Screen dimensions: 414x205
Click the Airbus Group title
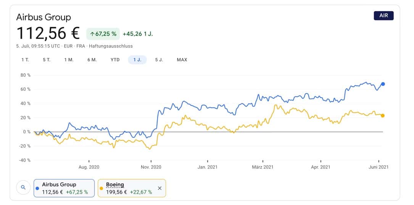43,17
